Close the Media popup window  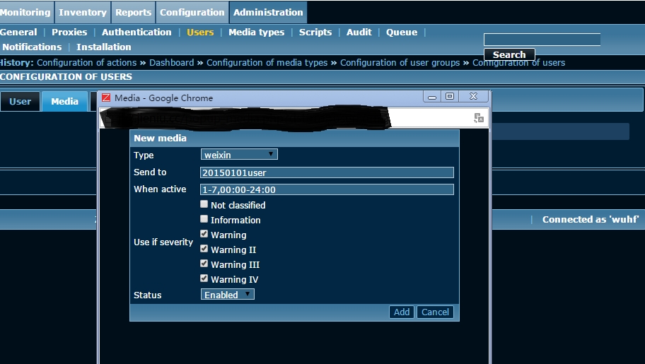(473, 96)
